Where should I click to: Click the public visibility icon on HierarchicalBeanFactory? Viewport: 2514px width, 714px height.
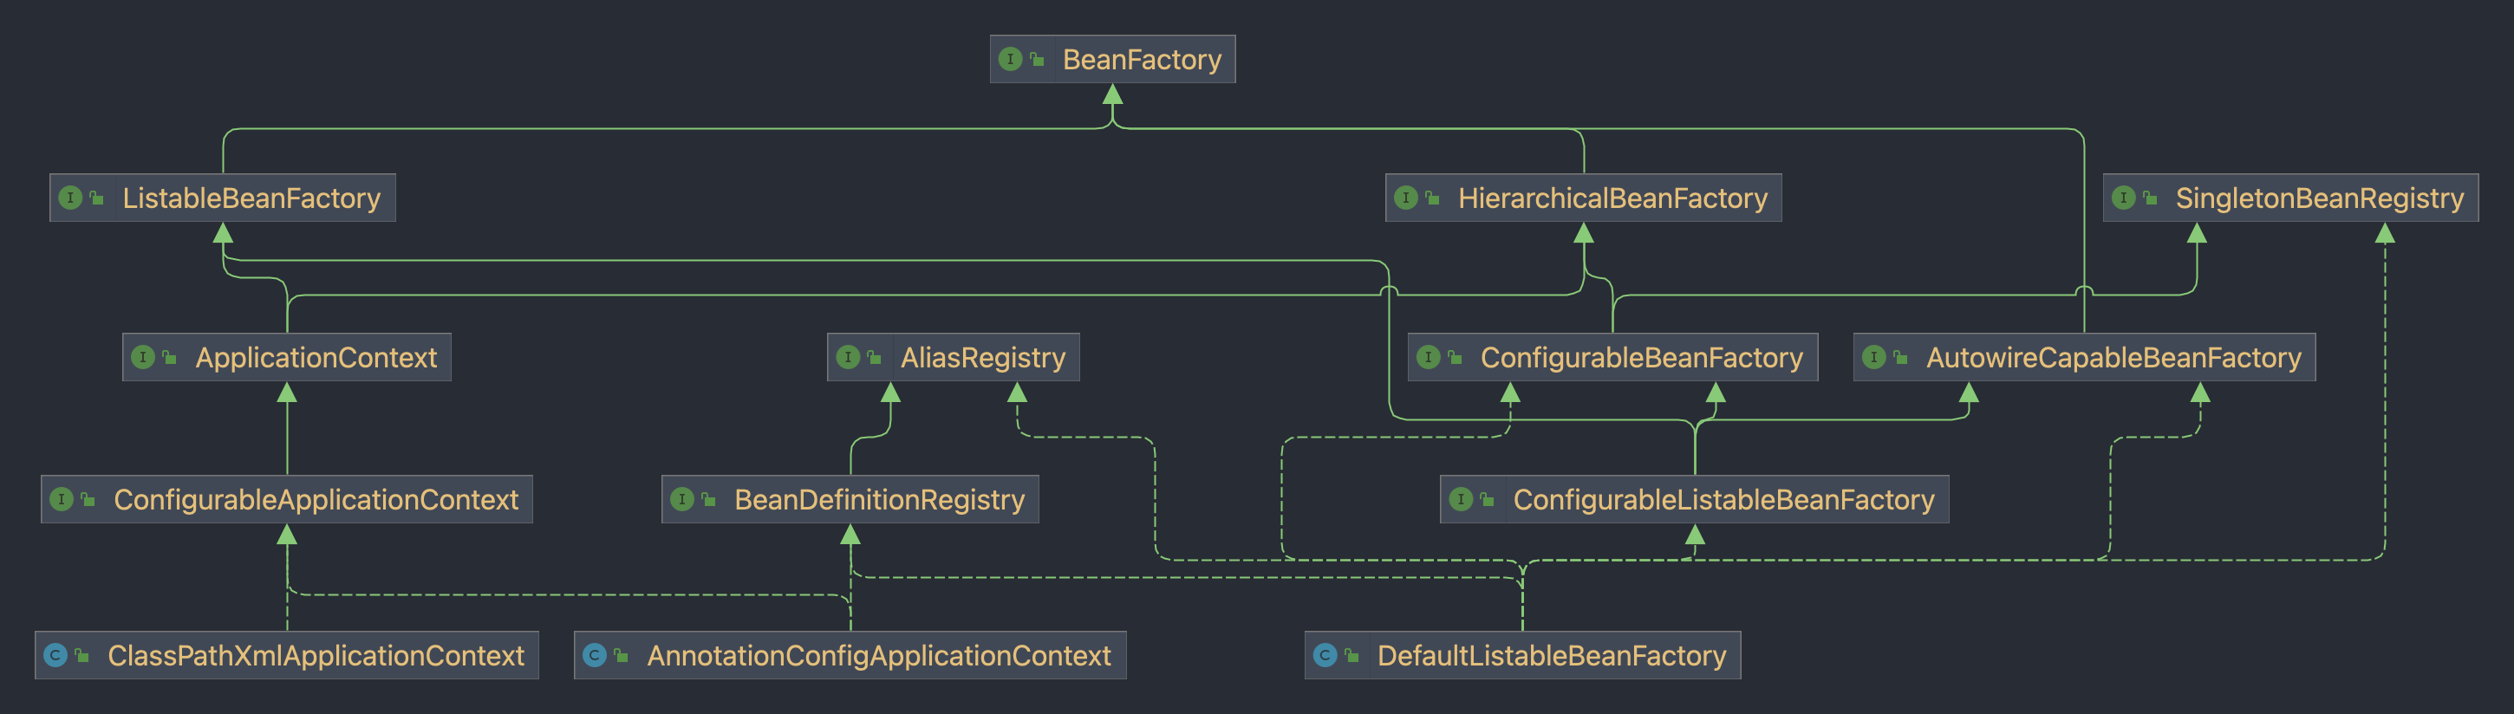[x=1433, y=198]
